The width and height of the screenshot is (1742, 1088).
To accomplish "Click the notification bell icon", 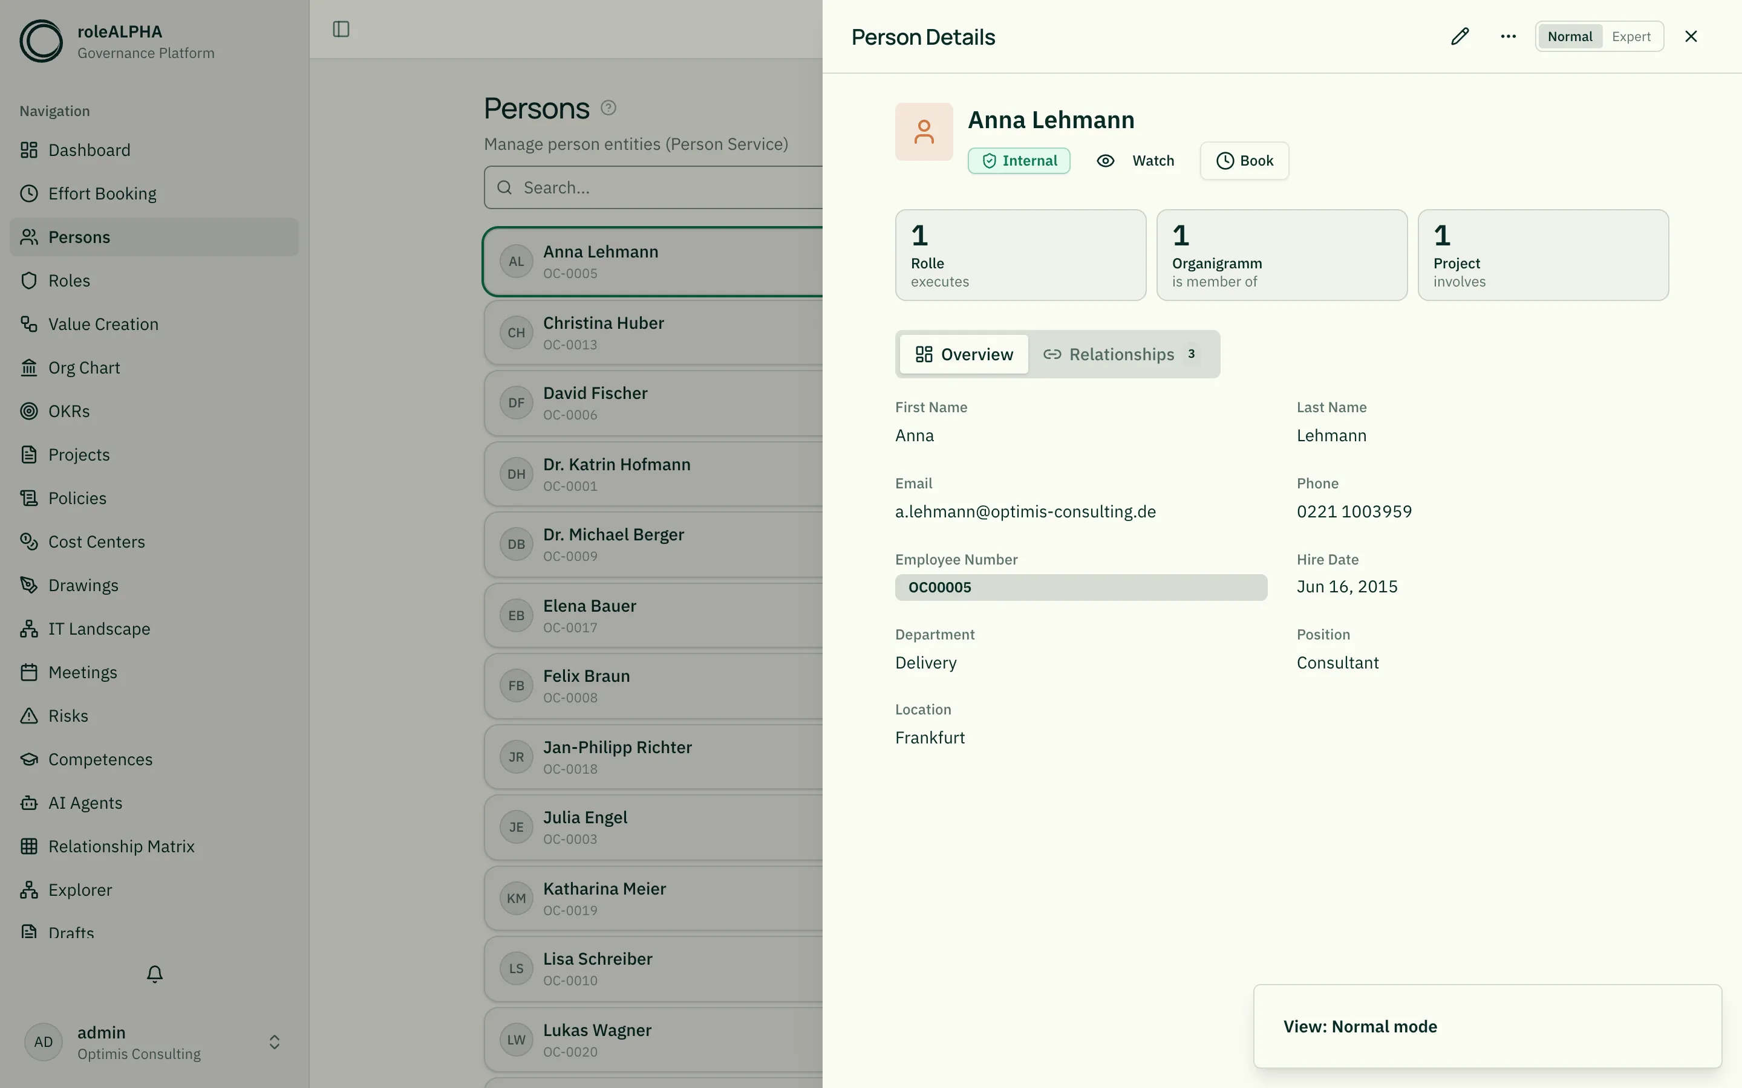I will click(155, 974).
